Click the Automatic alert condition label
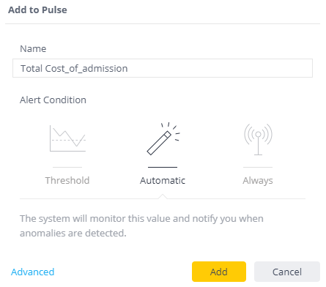326x287 pixels. (163, 181)
